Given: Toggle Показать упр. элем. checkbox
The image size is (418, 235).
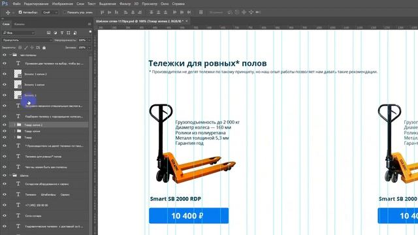Looking at the screenshot, I should [65, 12].
